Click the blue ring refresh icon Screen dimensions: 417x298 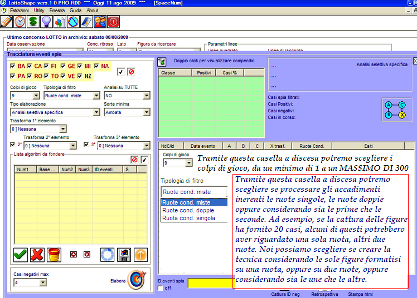tap(107, 255)
